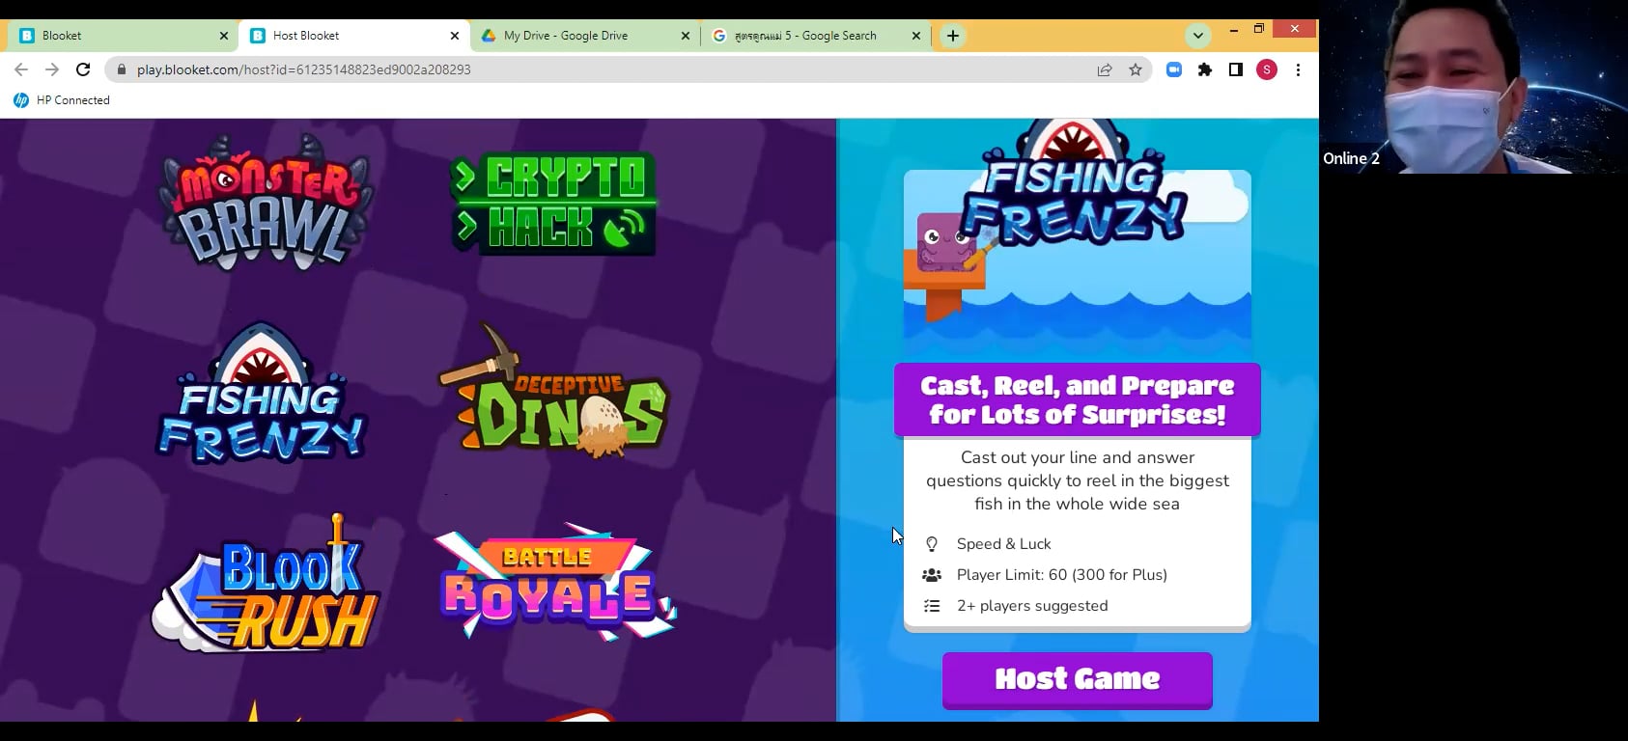Toggle the browser side panel
This screenshot has height=741, width=1628.
click(1236, 69)
